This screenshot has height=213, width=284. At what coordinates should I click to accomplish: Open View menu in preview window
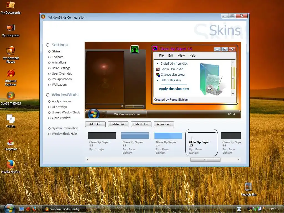pos(181,55)
